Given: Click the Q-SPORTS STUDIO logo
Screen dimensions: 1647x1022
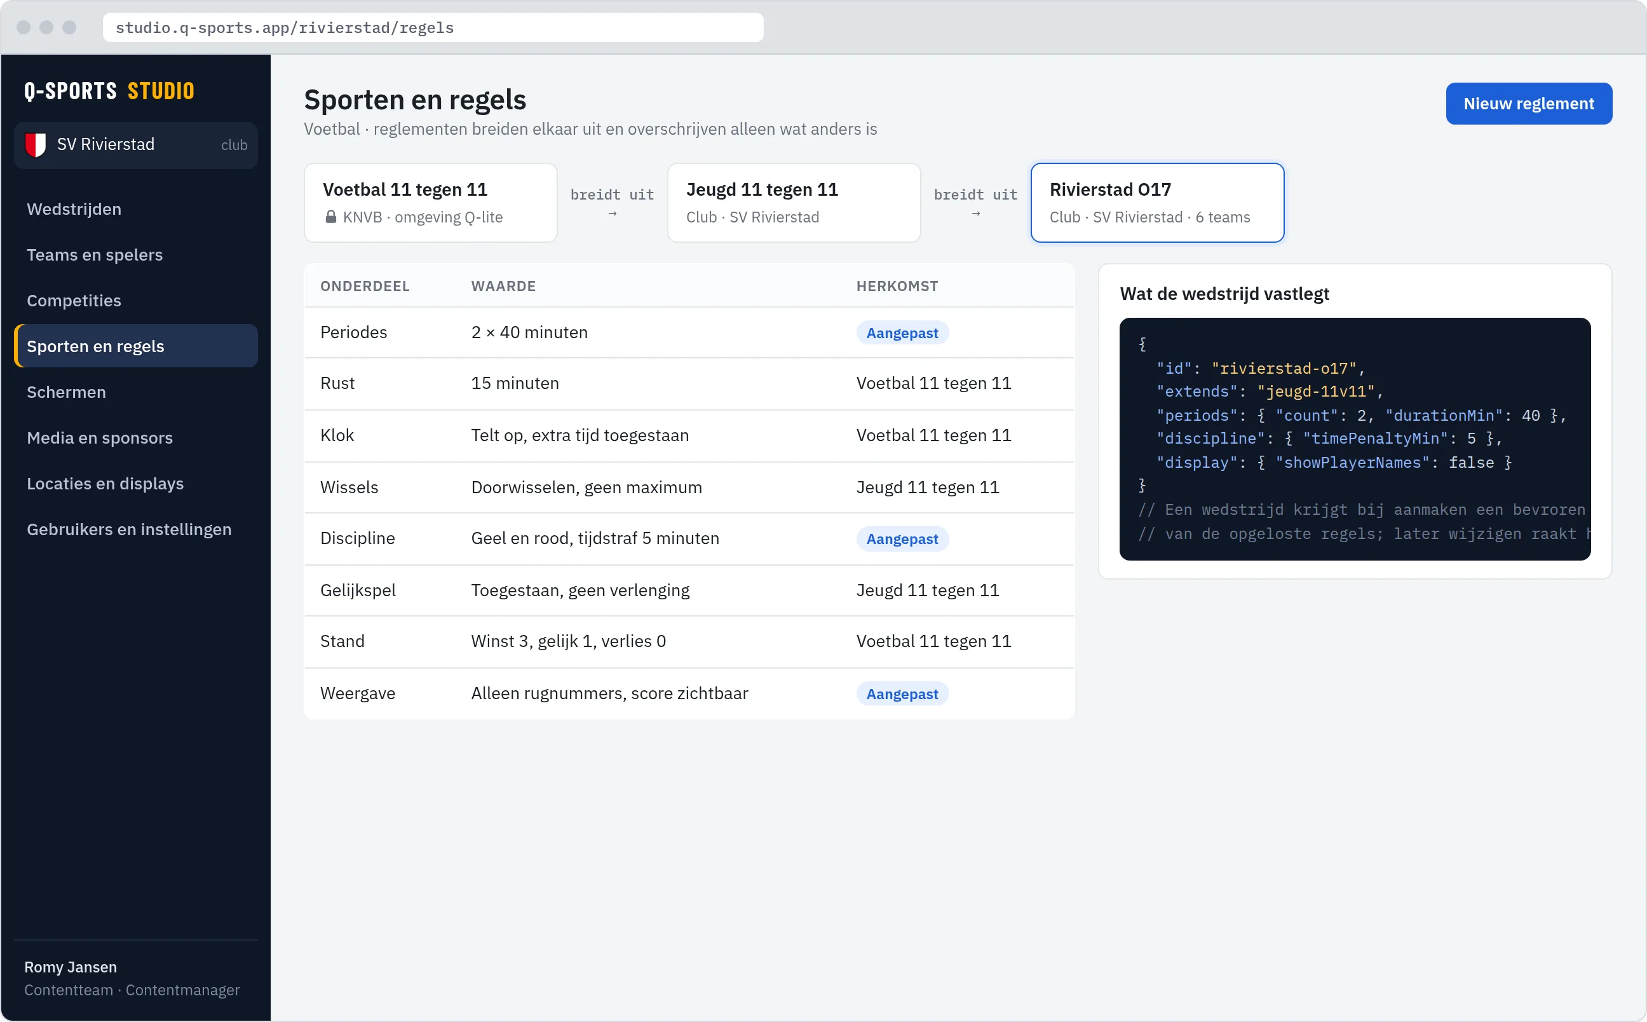Looking at the screenshot, I should [x=109, y=91].
